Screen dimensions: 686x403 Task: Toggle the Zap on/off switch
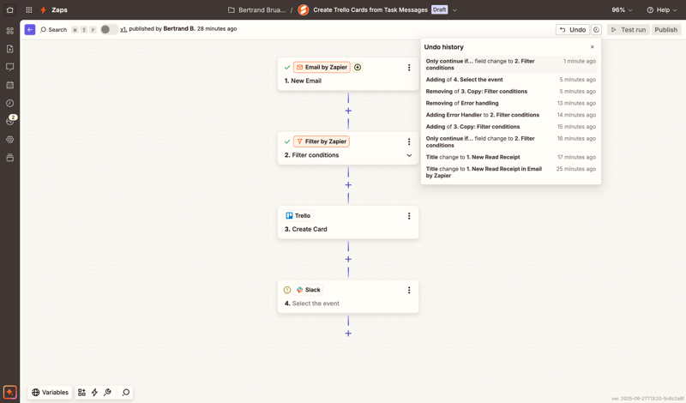coord(109,29)
